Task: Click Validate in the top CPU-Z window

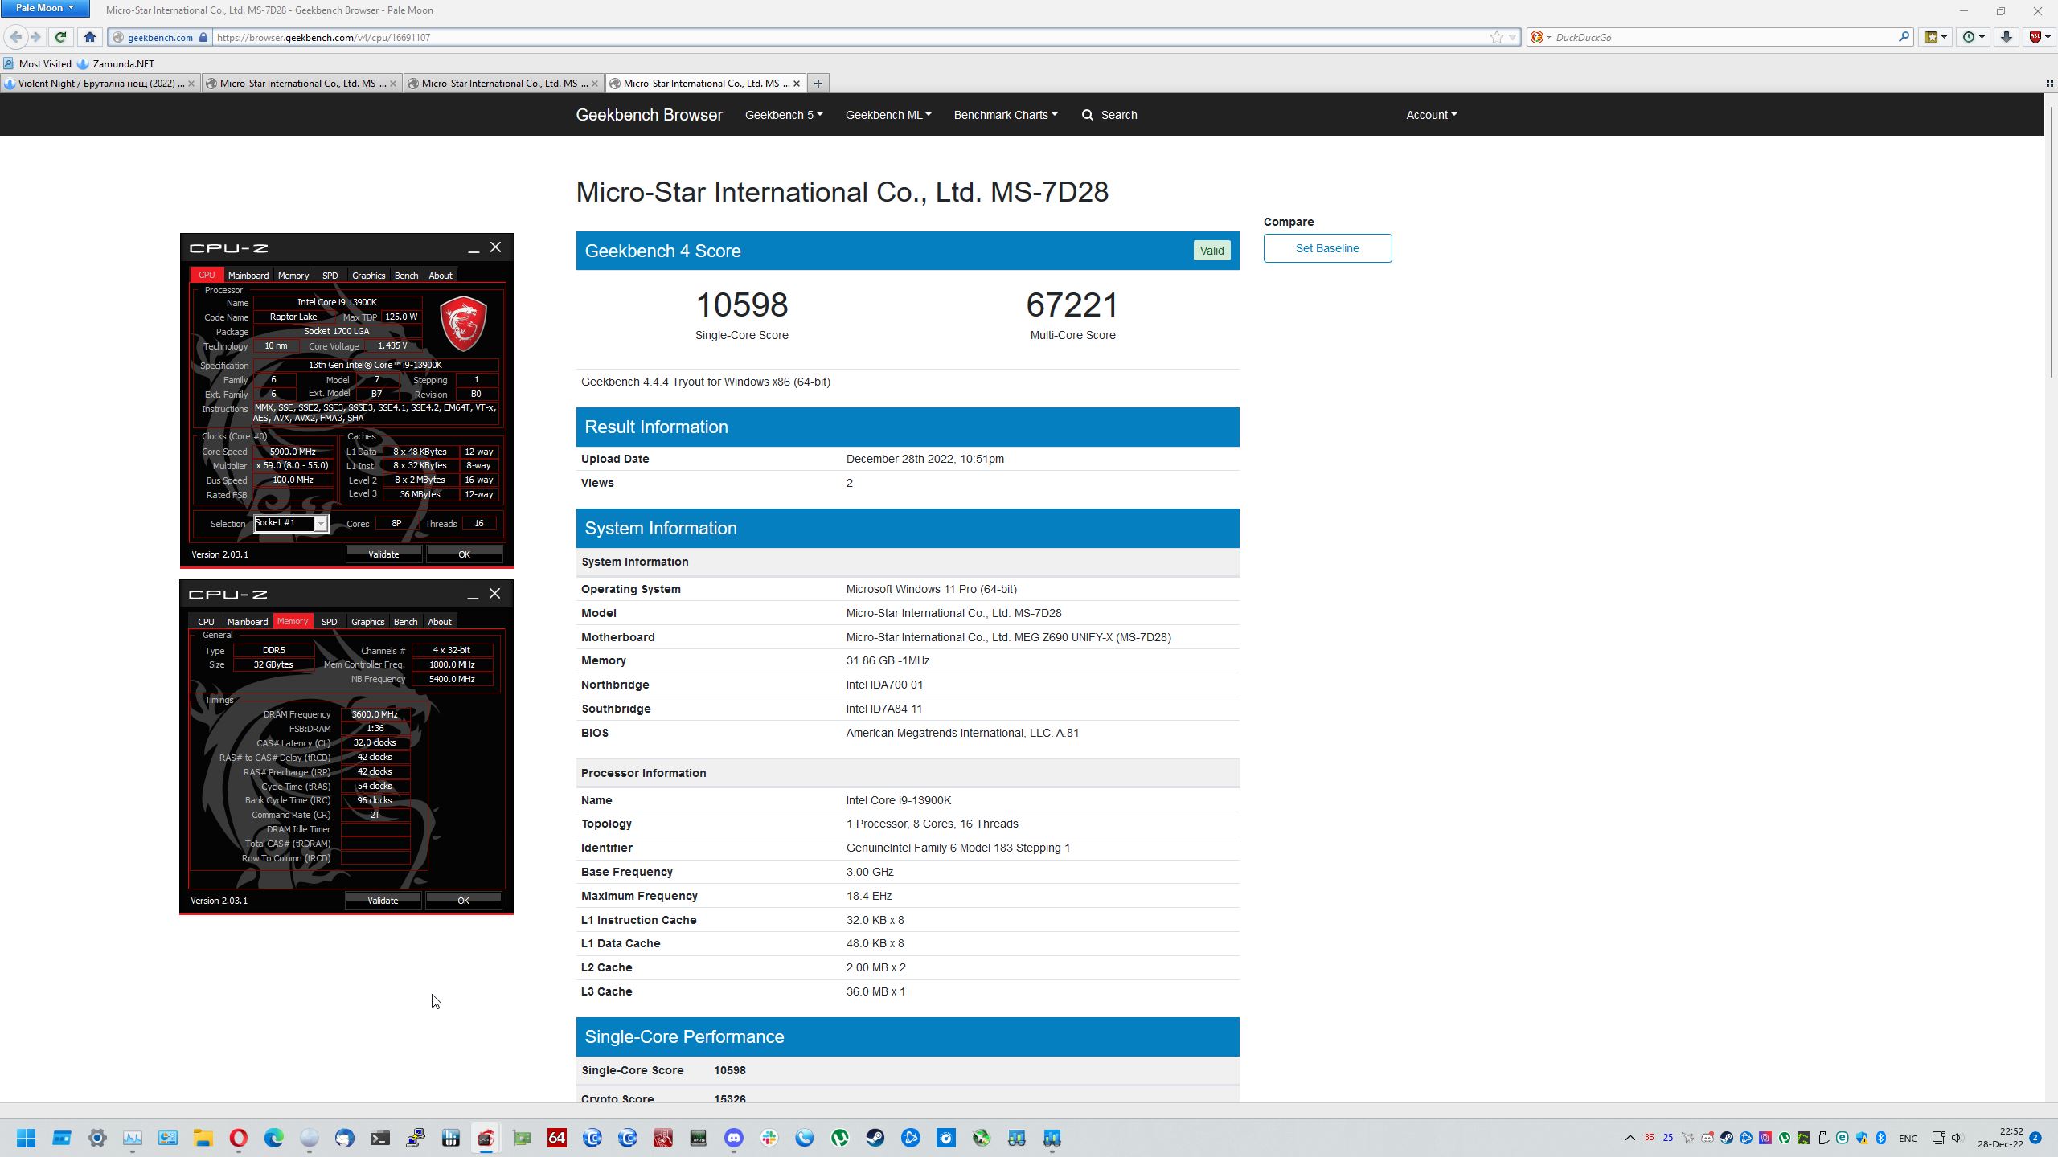Action: coord(383,554)
